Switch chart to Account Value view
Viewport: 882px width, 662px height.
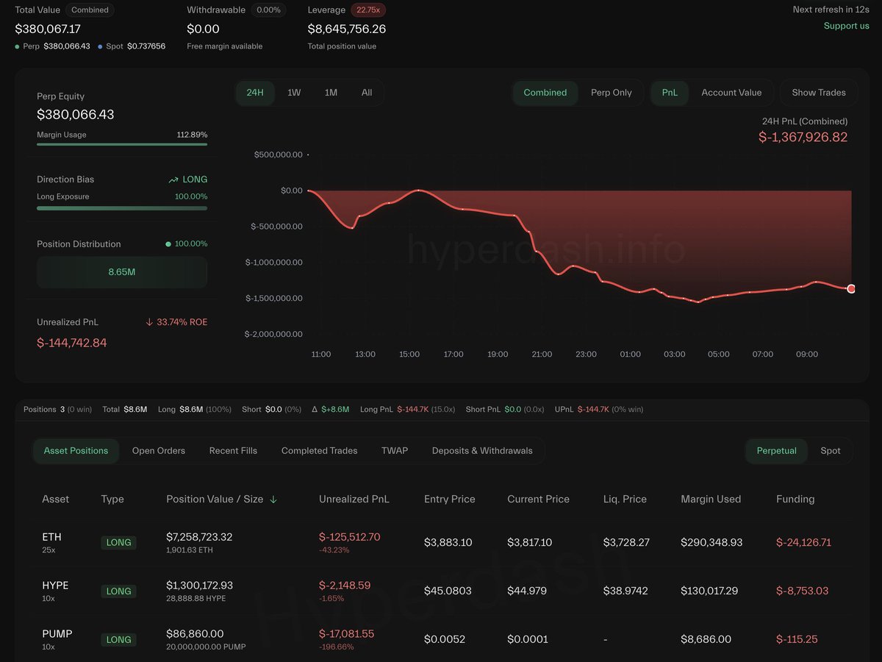point(731,93)
